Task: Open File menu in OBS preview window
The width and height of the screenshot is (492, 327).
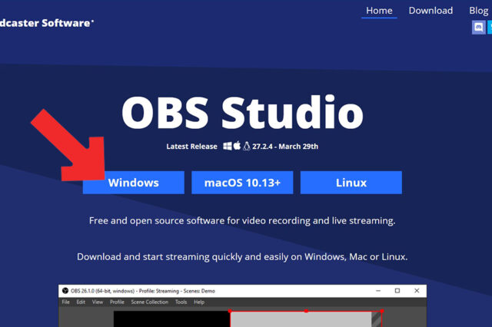Action: click(x=65, y=302)
